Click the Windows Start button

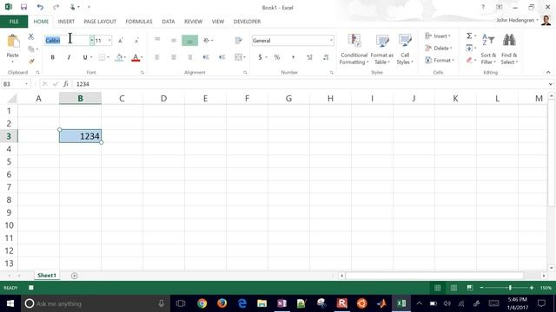click(10, 303)
